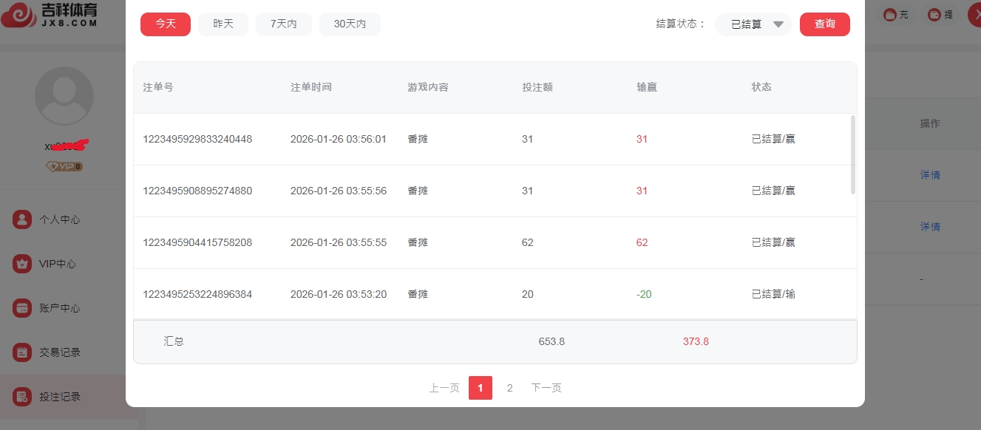The image size is (981, 430).
Task: Switch to 昨天 date filter
Action: pyautogui.click(x=223, y=24)
